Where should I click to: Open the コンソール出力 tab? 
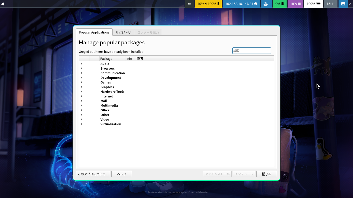click(x=148, y=32)
